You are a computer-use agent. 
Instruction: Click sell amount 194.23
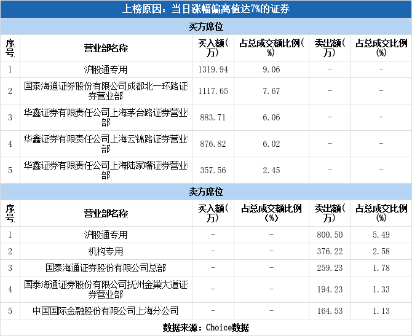point(330,289)
